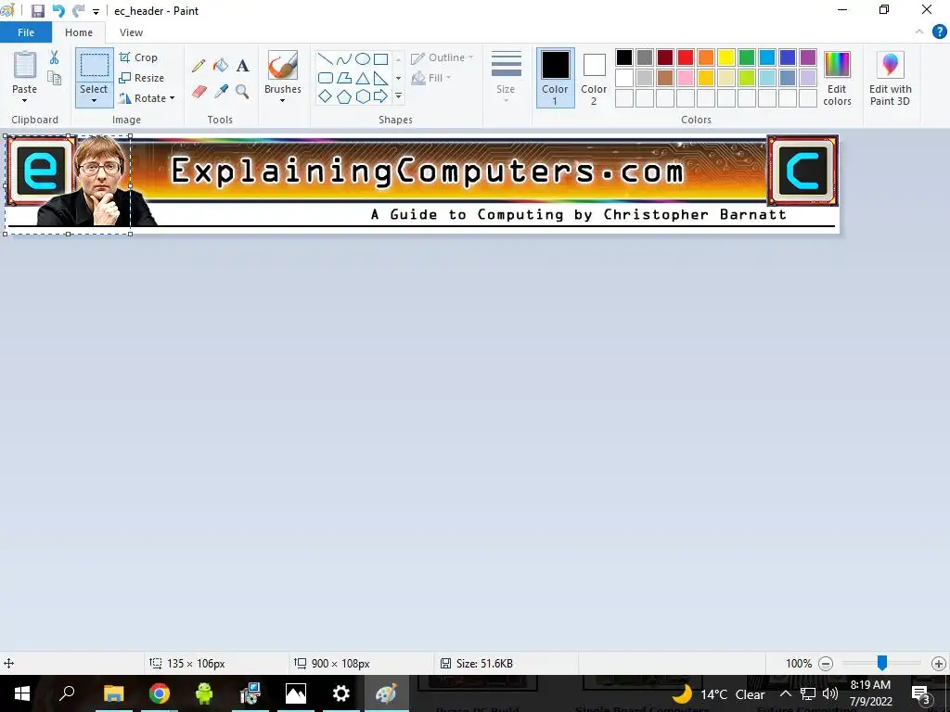The image size is (950, 712).
Task: Choose the Right arrow shape
Action: (380, 96)
